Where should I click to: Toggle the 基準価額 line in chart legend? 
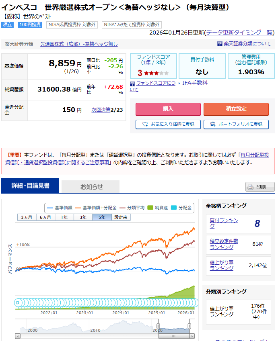click(60, 208)
